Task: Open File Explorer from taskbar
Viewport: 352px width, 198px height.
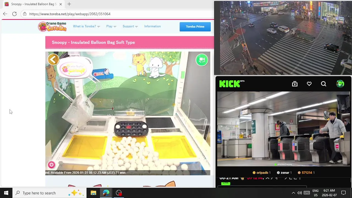Action: point(94,193)
